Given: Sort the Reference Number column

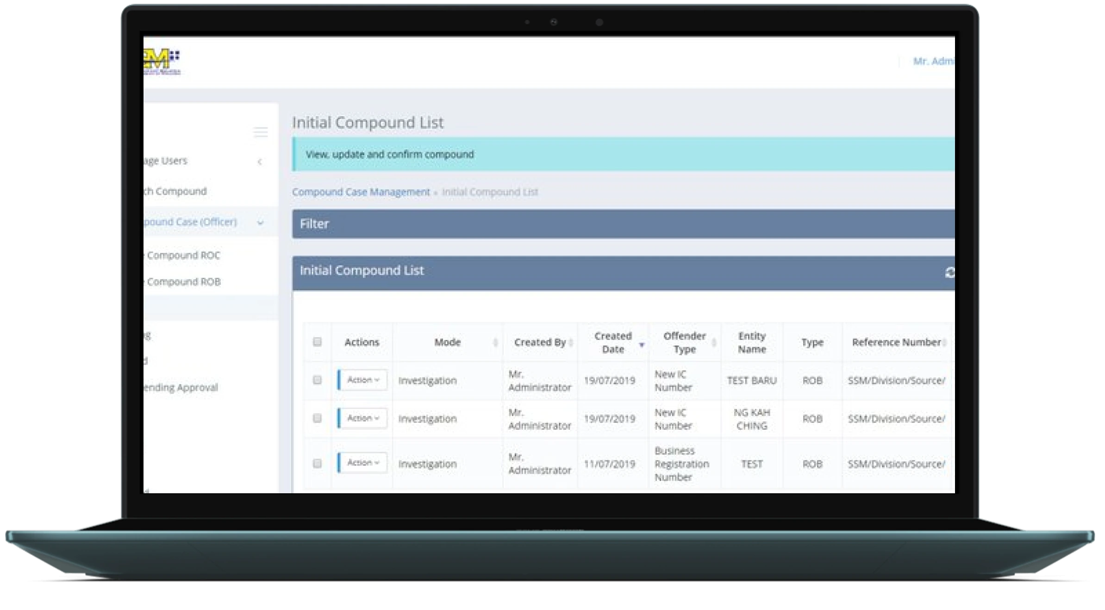Looking at the screenshot, I should (944, 342).
